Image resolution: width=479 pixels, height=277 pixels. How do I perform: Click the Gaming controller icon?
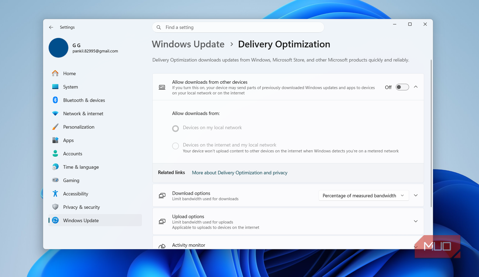point(55,180)
